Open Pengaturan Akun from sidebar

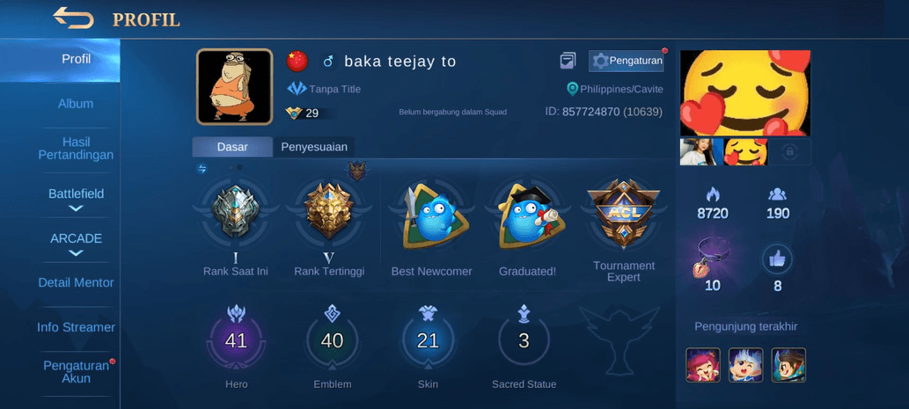point(76,372)
